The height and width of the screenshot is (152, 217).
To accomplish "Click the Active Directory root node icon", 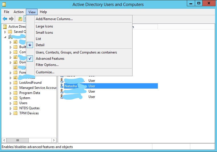I will coord(5,27).
